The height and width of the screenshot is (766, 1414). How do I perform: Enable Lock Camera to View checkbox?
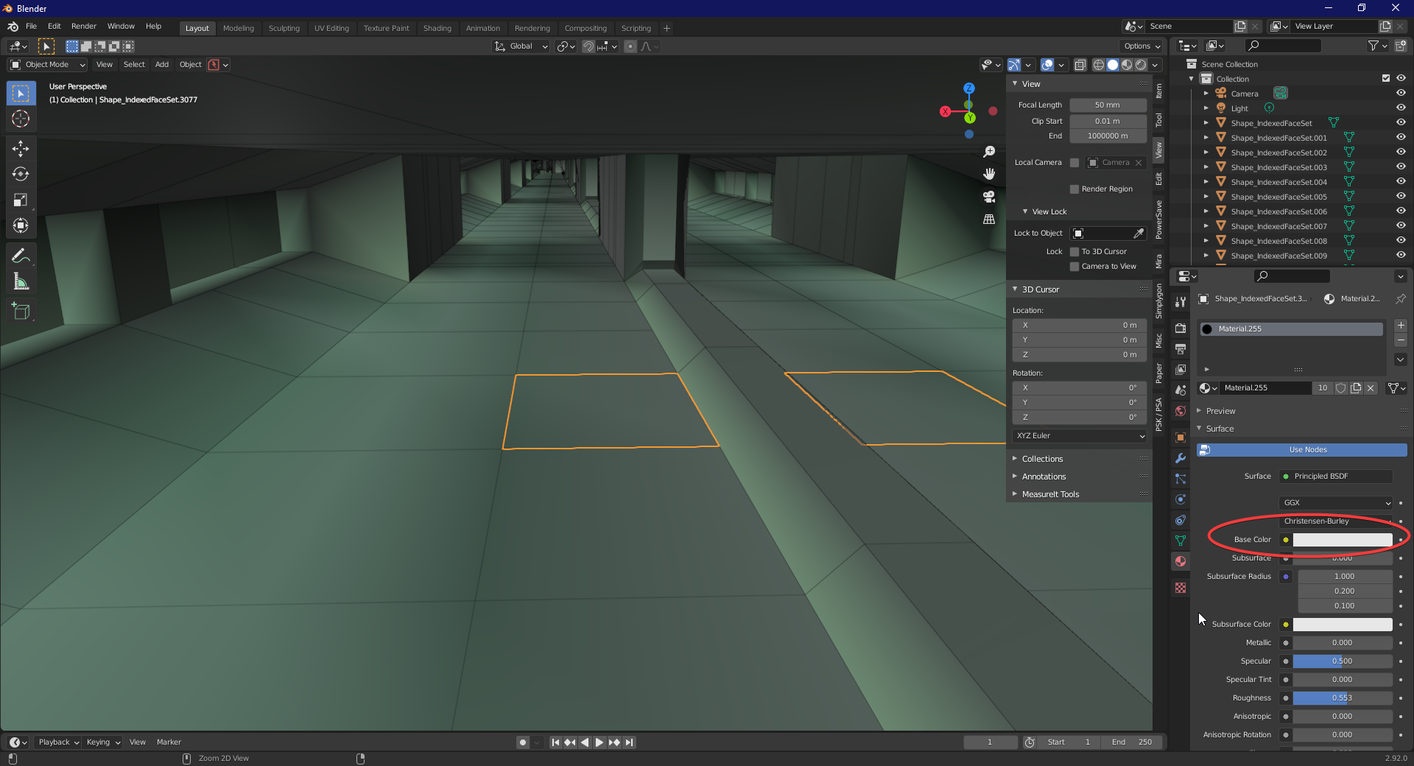pyautogui.click(x=1074, y=267)
